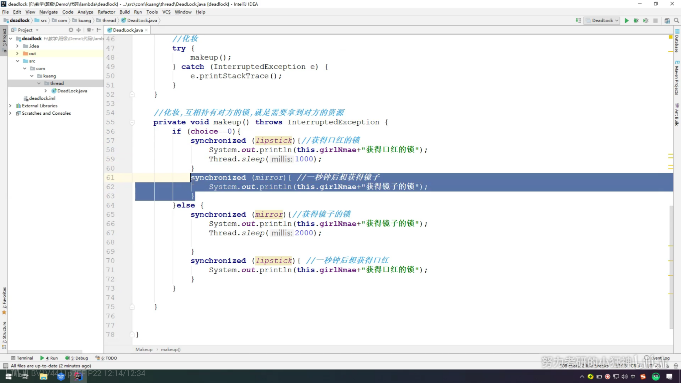Collapse all in Project panel
Screen dimensions: 681x383
[79, 30]
